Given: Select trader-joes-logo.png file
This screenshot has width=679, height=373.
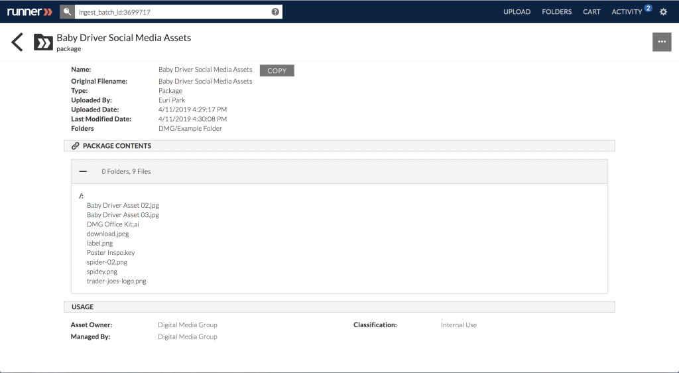Looking at the screenshot, I should (117, 281).
